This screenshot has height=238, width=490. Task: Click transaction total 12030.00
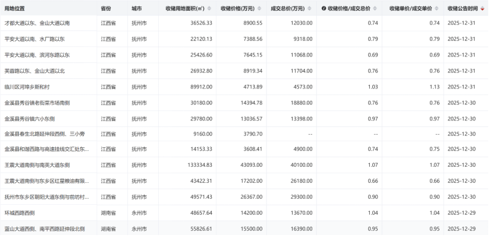click(x=301, y=23)
